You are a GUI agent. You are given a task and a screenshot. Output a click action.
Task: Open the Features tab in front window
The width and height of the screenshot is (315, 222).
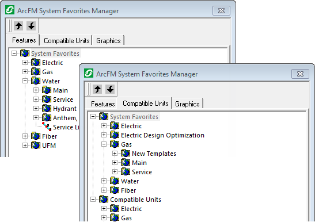103,104
